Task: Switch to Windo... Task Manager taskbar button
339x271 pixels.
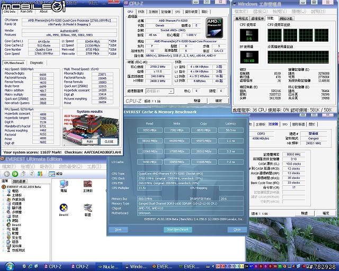Action: pos(136,267)
